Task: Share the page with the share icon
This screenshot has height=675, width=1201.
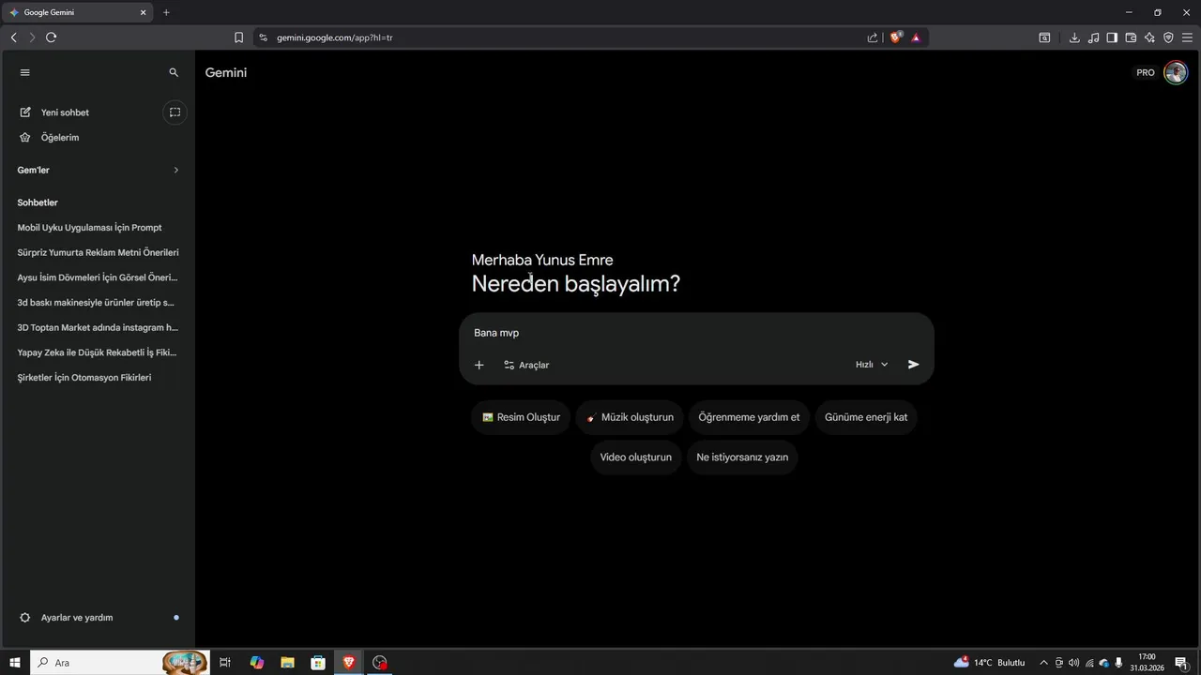Action: click(873, 37)
